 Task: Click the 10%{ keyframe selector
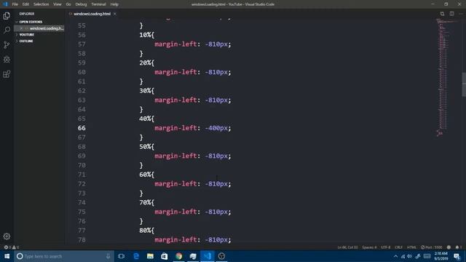(x=146, y=35)
